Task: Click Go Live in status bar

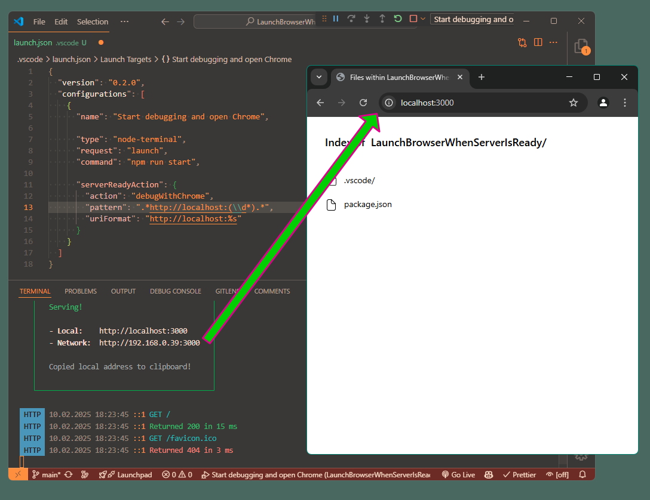Action: pyautogui.click(x=458, y=474)
